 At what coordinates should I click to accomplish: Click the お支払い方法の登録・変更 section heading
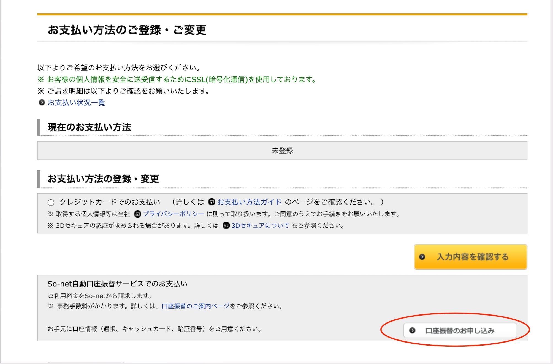[103, 179]
